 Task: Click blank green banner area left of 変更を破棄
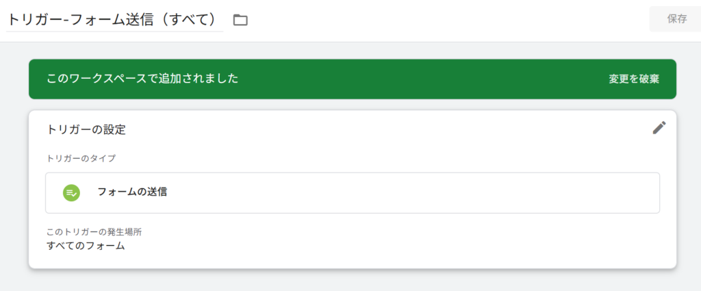pos(424,79)
